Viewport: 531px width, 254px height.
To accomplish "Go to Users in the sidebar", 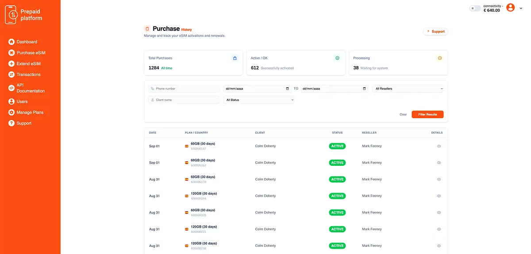I will tap(18, 101).
